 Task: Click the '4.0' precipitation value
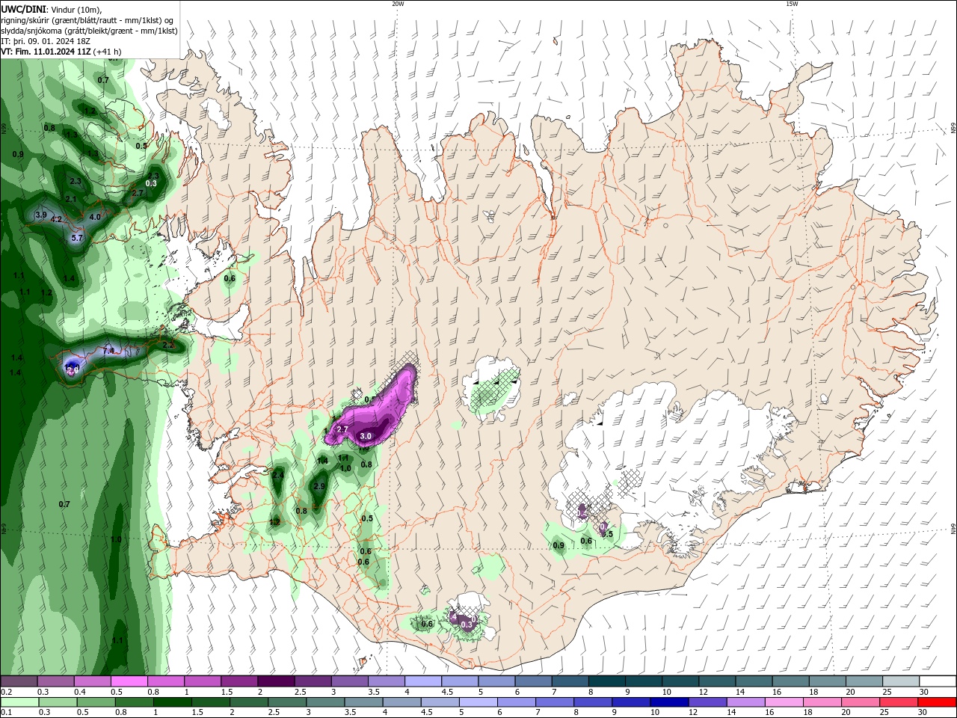tap(95, 217)
